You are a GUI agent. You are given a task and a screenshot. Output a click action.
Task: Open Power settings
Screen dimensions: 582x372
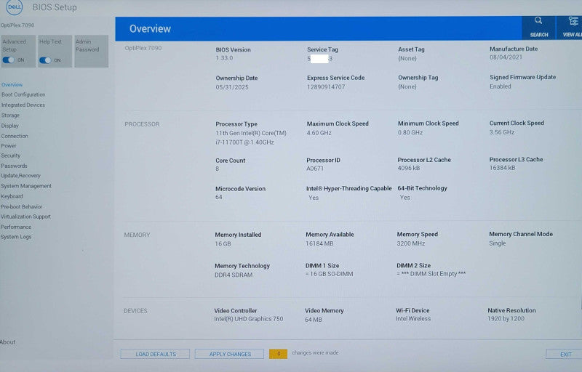point(9,145)
